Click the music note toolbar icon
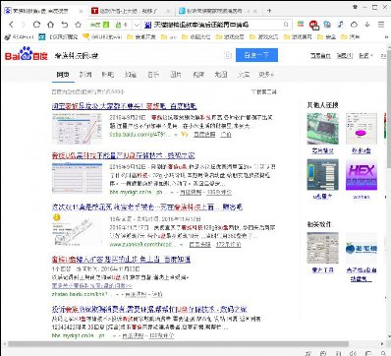This screenshot has width=391, height=356. point(341,25)
